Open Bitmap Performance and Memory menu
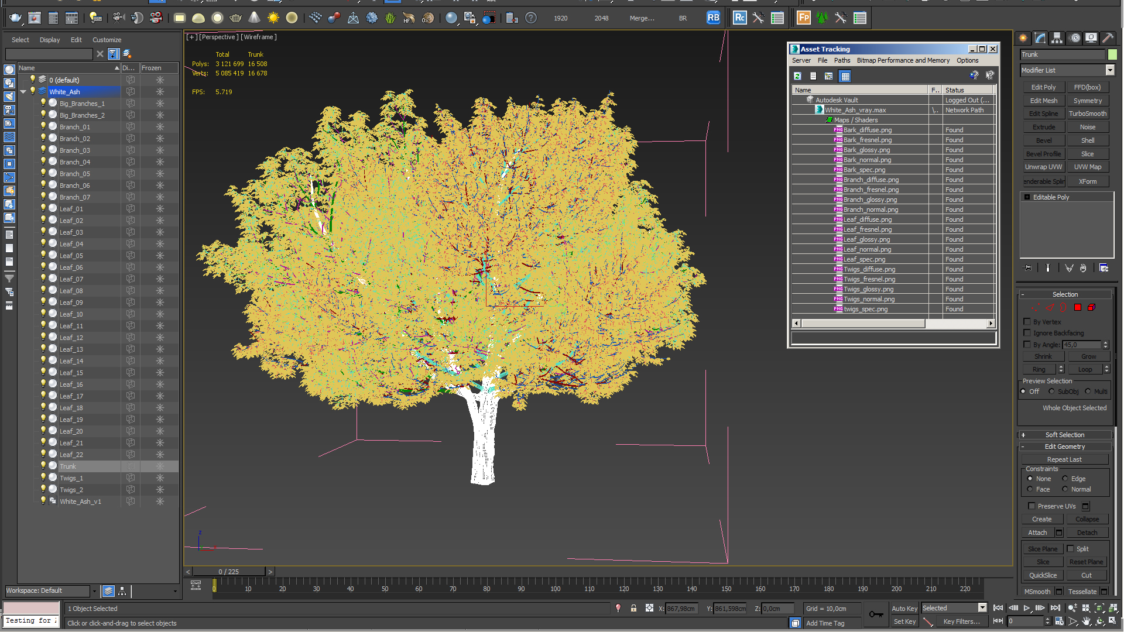This screenshot has height=632, width=1124. tap(903, 60)
